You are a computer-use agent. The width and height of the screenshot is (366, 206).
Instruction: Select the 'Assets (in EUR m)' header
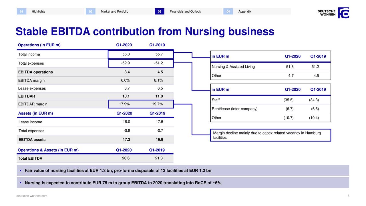click(35, 113)
